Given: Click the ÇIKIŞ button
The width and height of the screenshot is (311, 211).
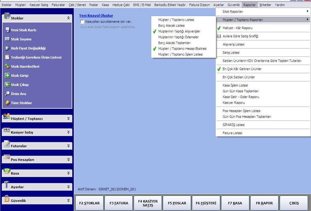Looking at the screenshot, I should pyautogui.click(x=294, y=203).
